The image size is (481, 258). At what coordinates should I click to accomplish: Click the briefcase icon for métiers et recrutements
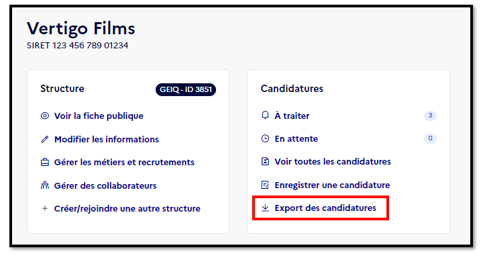45,162
